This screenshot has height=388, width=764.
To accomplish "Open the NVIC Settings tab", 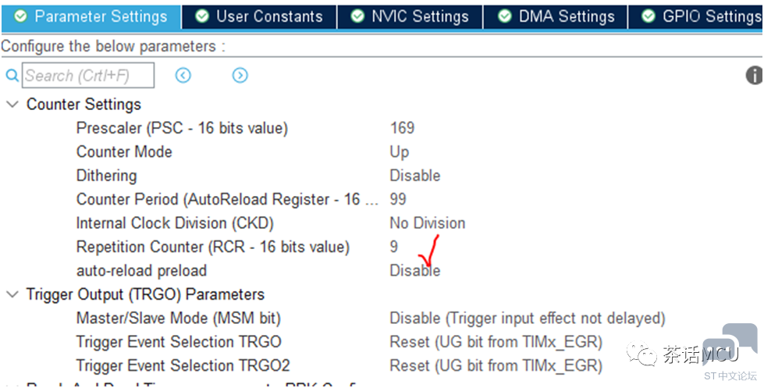I will (410, 16).
